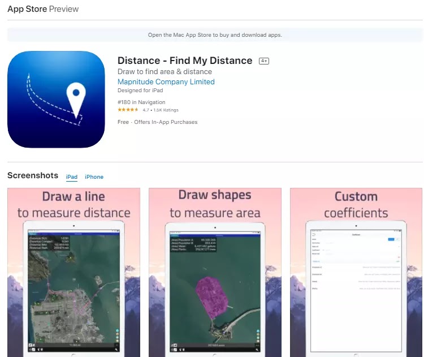Open Mapnitude Company Limited developer page
The image size is (424, 357).
[166, 81]
